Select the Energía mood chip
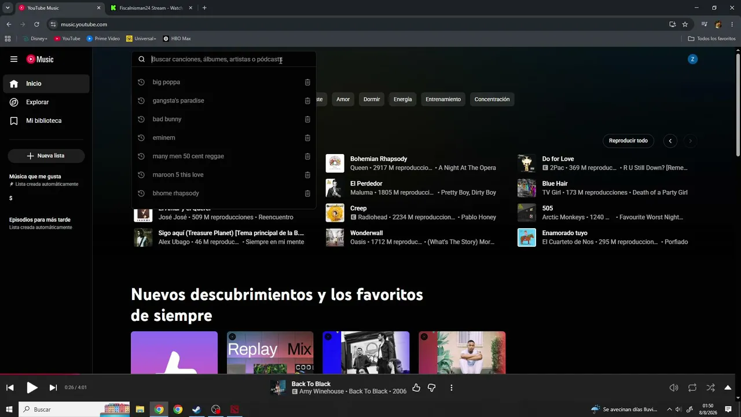The image size is (741, 417). point(403,99)
